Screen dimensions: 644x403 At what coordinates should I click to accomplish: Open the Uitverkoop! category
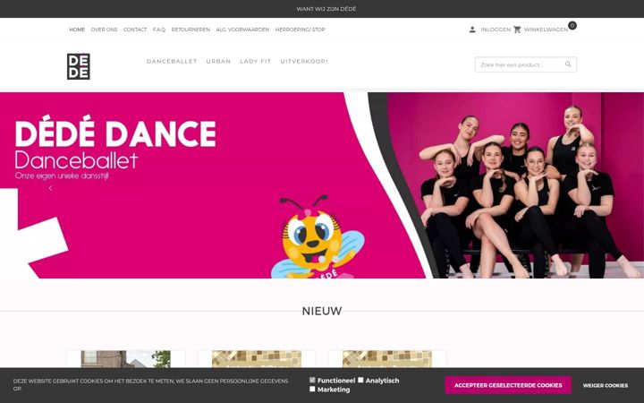click(304, 61)
